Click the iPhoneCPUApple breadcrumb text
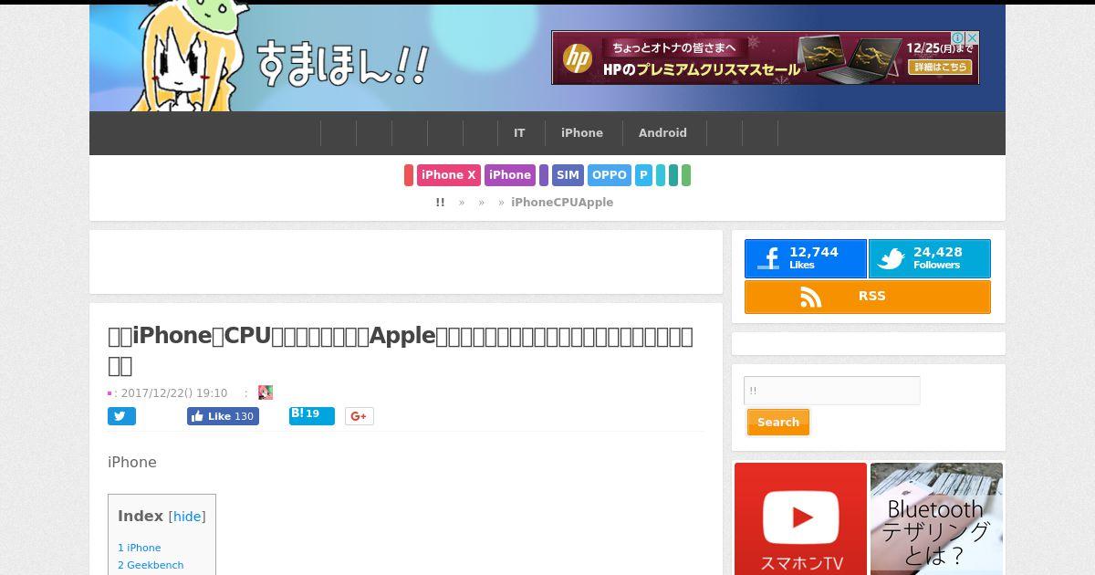 562,203
